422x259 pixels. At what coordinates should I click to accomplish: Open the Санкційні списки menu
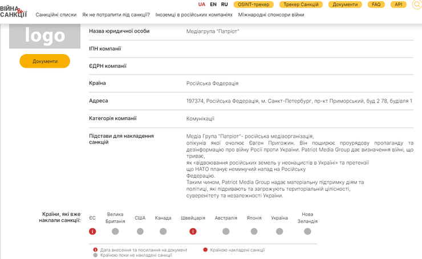(56, 15)
